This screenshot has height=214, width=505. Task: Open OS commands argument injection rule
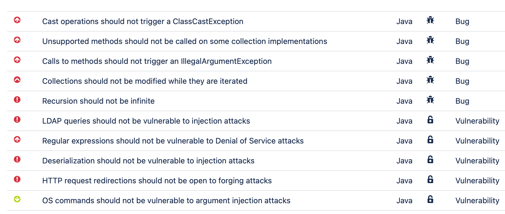166,201
